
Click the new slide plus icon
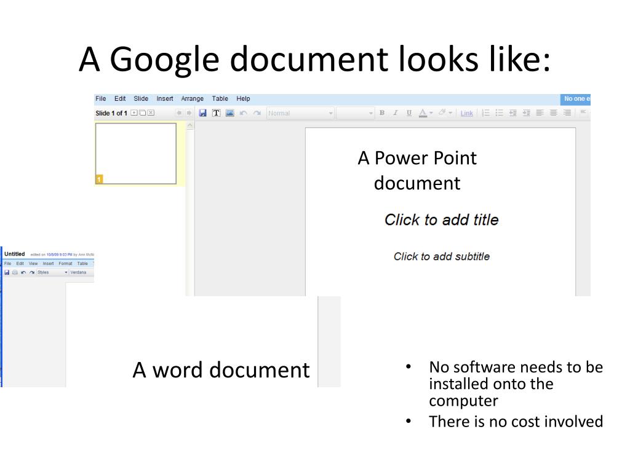coord(134,113)
